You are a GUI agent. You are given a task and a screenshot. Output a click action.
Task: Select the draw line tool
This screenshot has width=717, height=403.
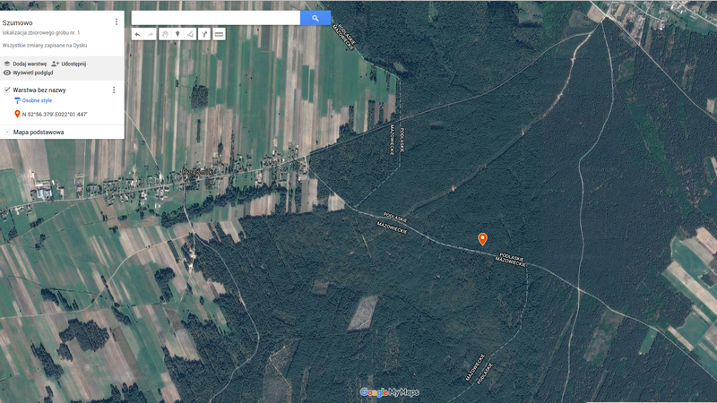coord(191,34)
